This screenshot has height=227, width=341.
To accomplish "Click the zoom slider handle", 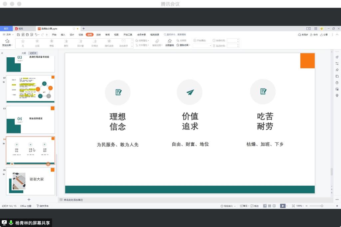I will point(322,206).
